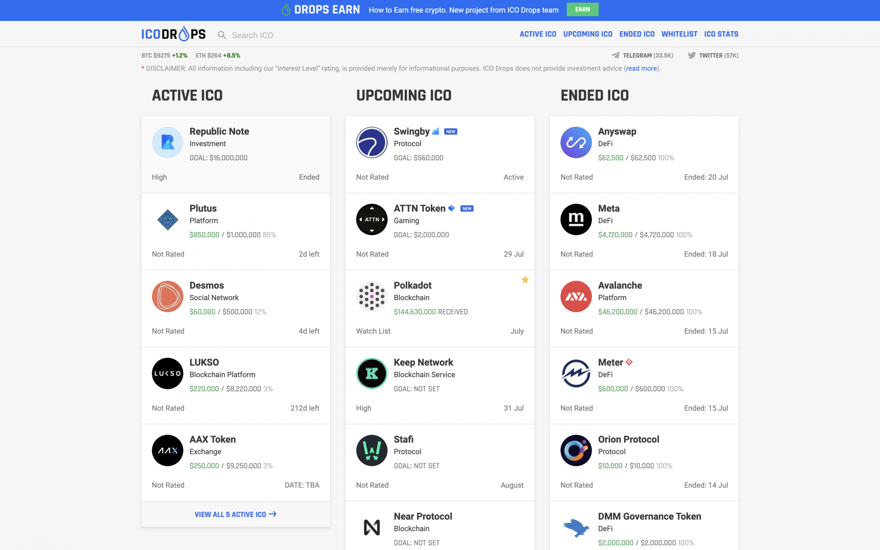Open the Keep Network logo
This screenshot has height=550, width=880.
(372, 374)
